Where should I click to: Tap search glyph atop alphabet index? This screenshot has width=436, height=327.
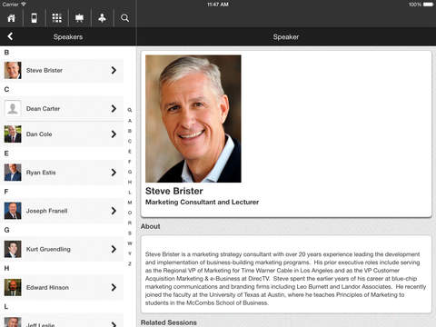coord(130,110)
